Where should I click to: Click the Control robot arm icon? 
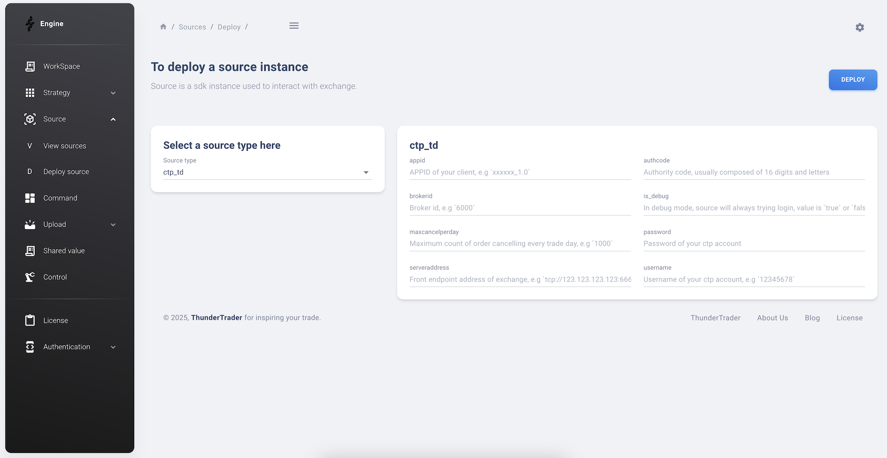(30, 277)
